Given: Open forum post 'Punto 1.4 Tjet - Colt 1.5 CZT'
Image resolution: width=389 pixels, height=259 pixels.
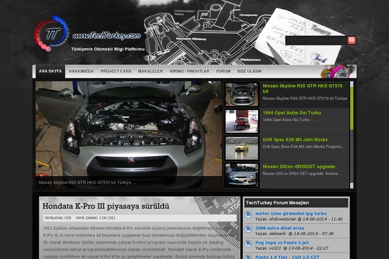Looking at the screenshot, I should (x=287, y=257).
